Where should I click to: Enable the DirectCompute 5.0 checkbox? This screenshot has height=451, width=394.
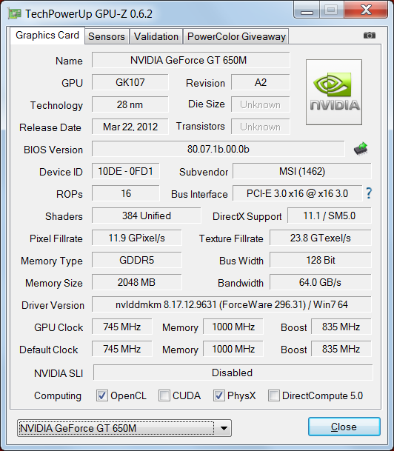(273, 395)
